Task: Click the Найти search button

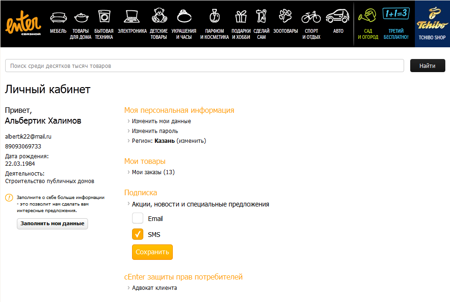Action: 428,66
